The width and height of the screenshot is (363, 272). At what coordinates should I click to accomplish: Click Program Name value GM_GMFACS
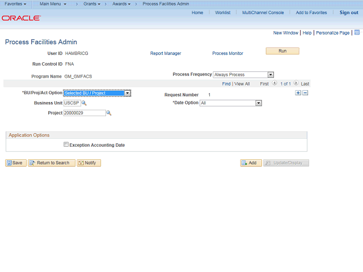78,76
